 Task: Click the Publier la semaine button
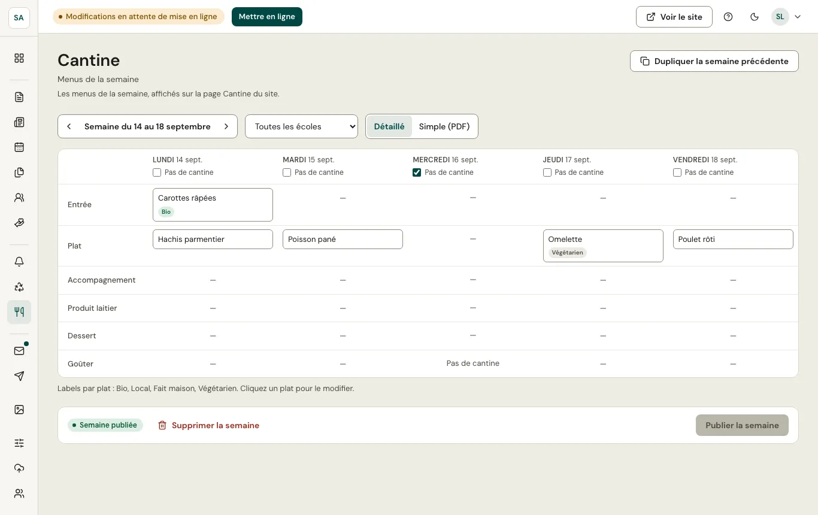coord(742,425)
